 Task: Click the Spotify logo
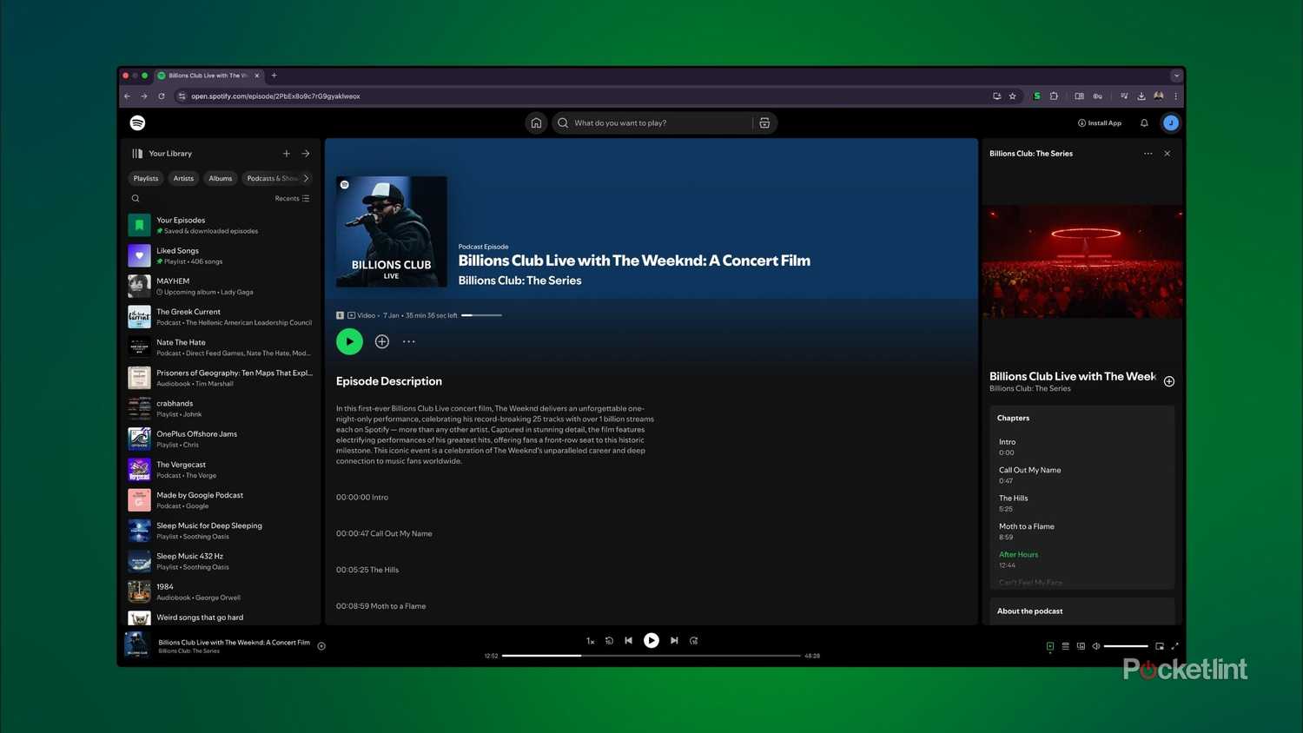coord(137,122)
